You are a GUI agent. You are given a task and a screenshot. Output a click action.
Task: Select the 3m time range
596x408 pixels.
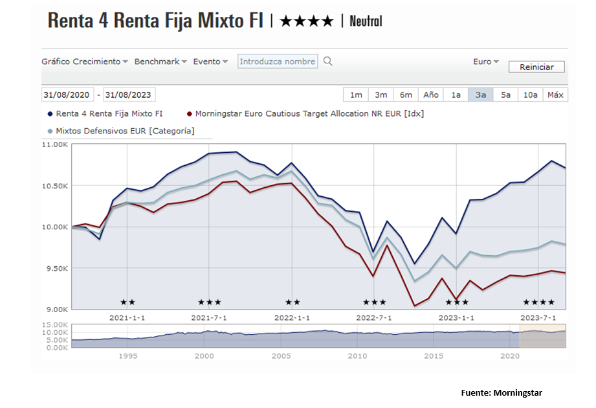coord(381,95)
